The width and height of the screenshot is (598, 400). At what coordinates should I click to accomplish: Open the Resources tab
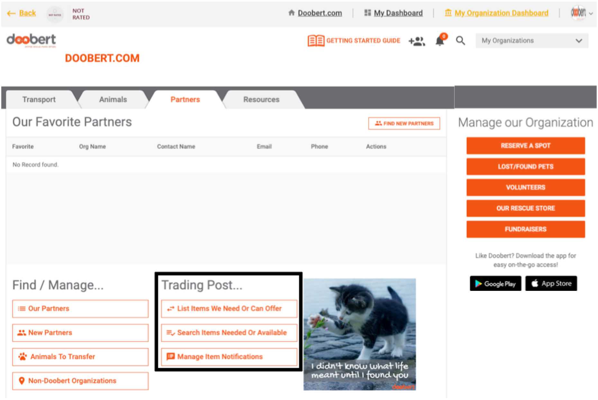pos(261,100)
